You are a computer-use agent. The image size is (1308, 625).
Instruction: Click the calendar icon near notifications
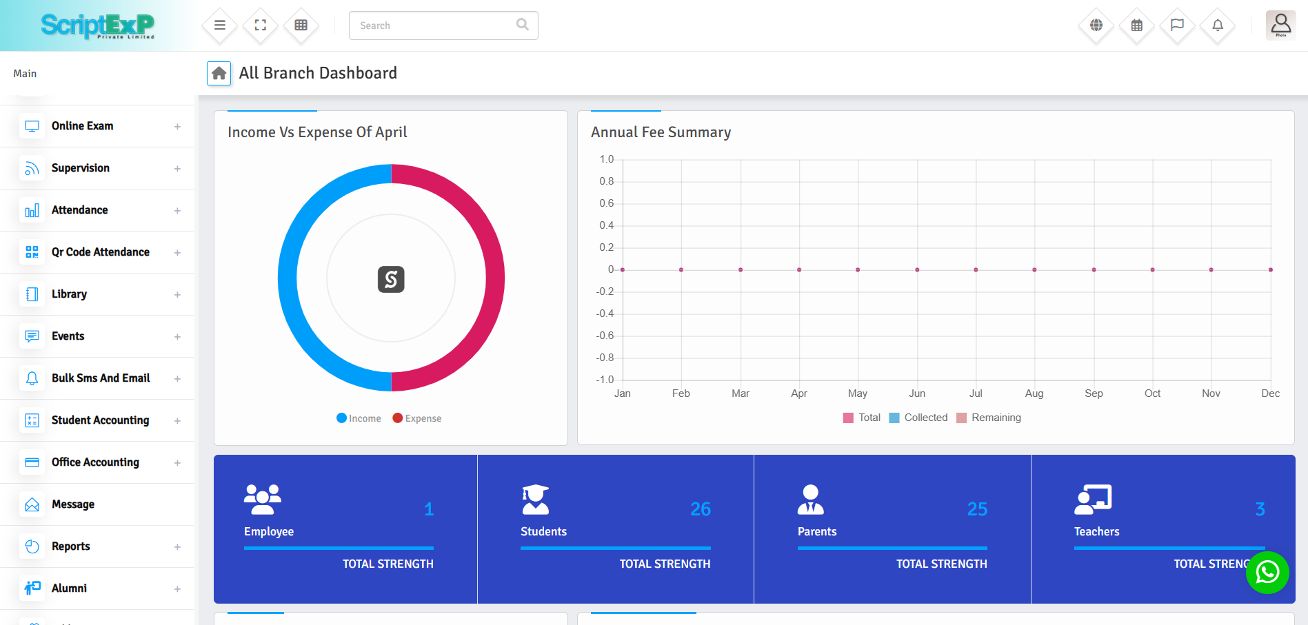pos(1136,25)
